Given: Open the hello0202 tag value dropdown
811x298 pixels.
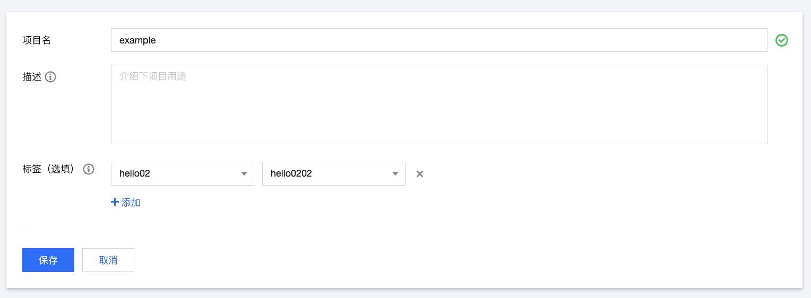Looking at the screenshot, I should pos(326,174).
